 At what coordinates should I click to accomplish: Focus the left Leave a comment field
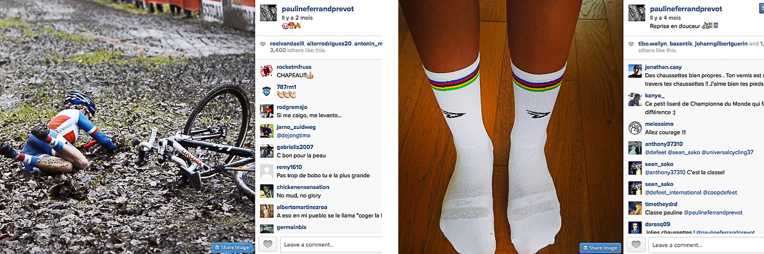[331, 244]
